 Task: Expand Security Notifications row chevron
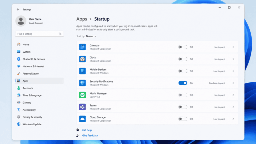pos(233,83)
